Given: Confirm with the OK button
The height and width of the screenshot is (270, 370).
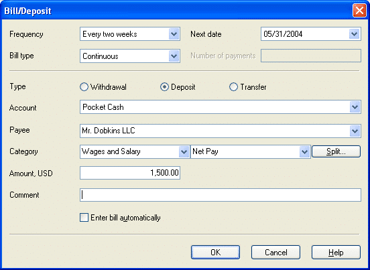Looking at the screenshot, I should tap(215, 253).
